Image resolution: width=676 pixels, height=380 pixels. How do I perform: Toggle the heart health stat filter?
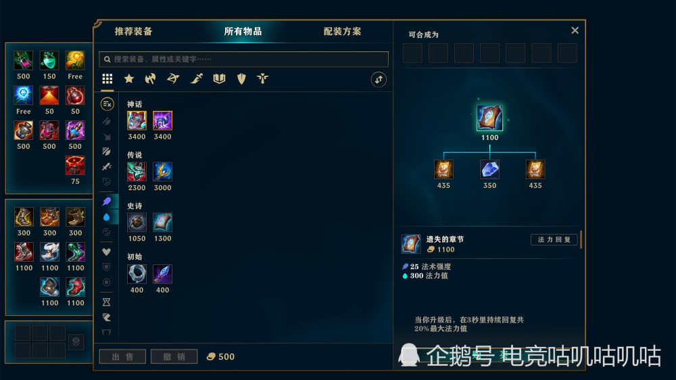click(107, 252)
